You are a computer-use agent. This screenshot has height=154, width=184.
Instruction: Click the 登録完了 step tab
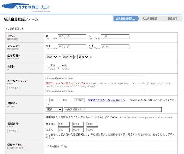click(x=172, y=19)
